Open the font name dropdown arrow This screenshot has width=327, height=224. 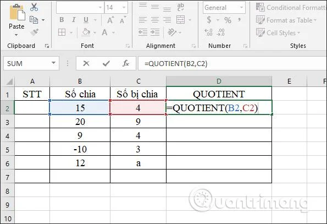(x=101, y=8)
